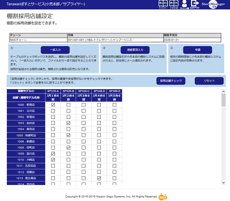The width and height of the screenshot is (230, 201).
Task: Click the 申請 submit button
Action: pyautogui.click(x=197, y=50)
